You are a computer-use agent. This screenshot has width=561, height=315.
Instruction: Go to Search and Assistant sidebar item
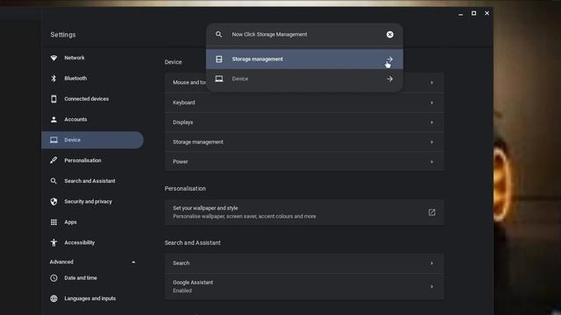tap(93, 181)
